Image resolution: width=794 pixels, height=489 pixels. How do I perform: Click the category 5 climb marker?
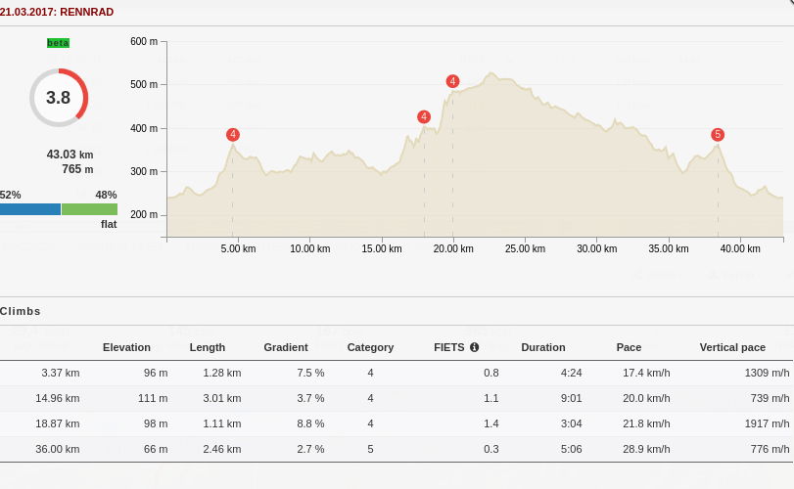click(x=718, y=134)
